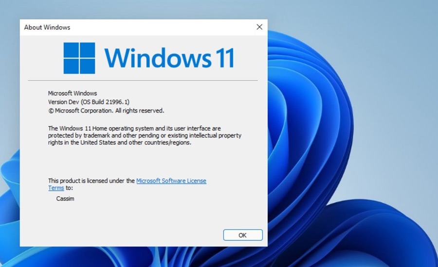Click the OK button

(x=243, y=235)
